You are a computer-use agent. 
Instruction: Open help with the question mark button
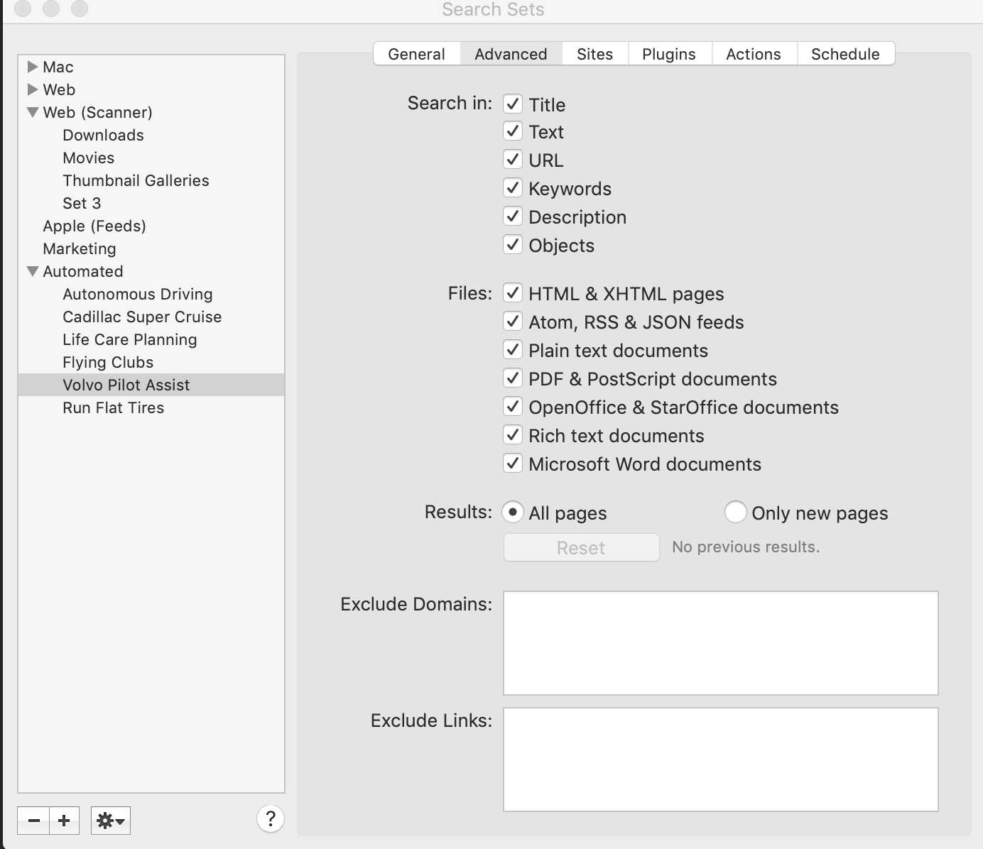[270, 818]
